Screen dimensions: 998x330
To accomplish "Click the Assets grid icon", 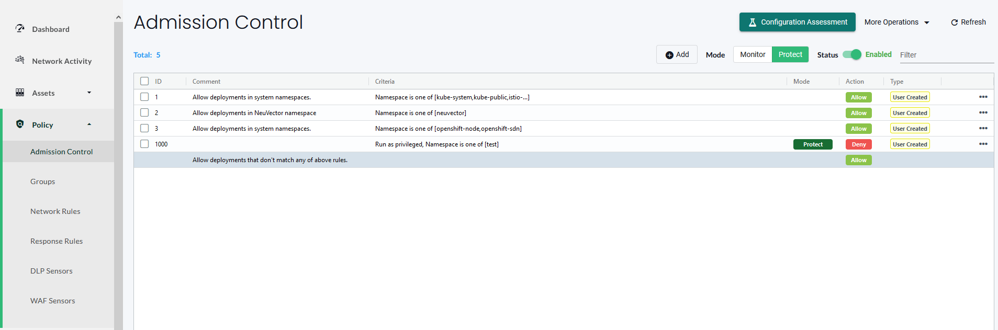I will tap(20, 93).
